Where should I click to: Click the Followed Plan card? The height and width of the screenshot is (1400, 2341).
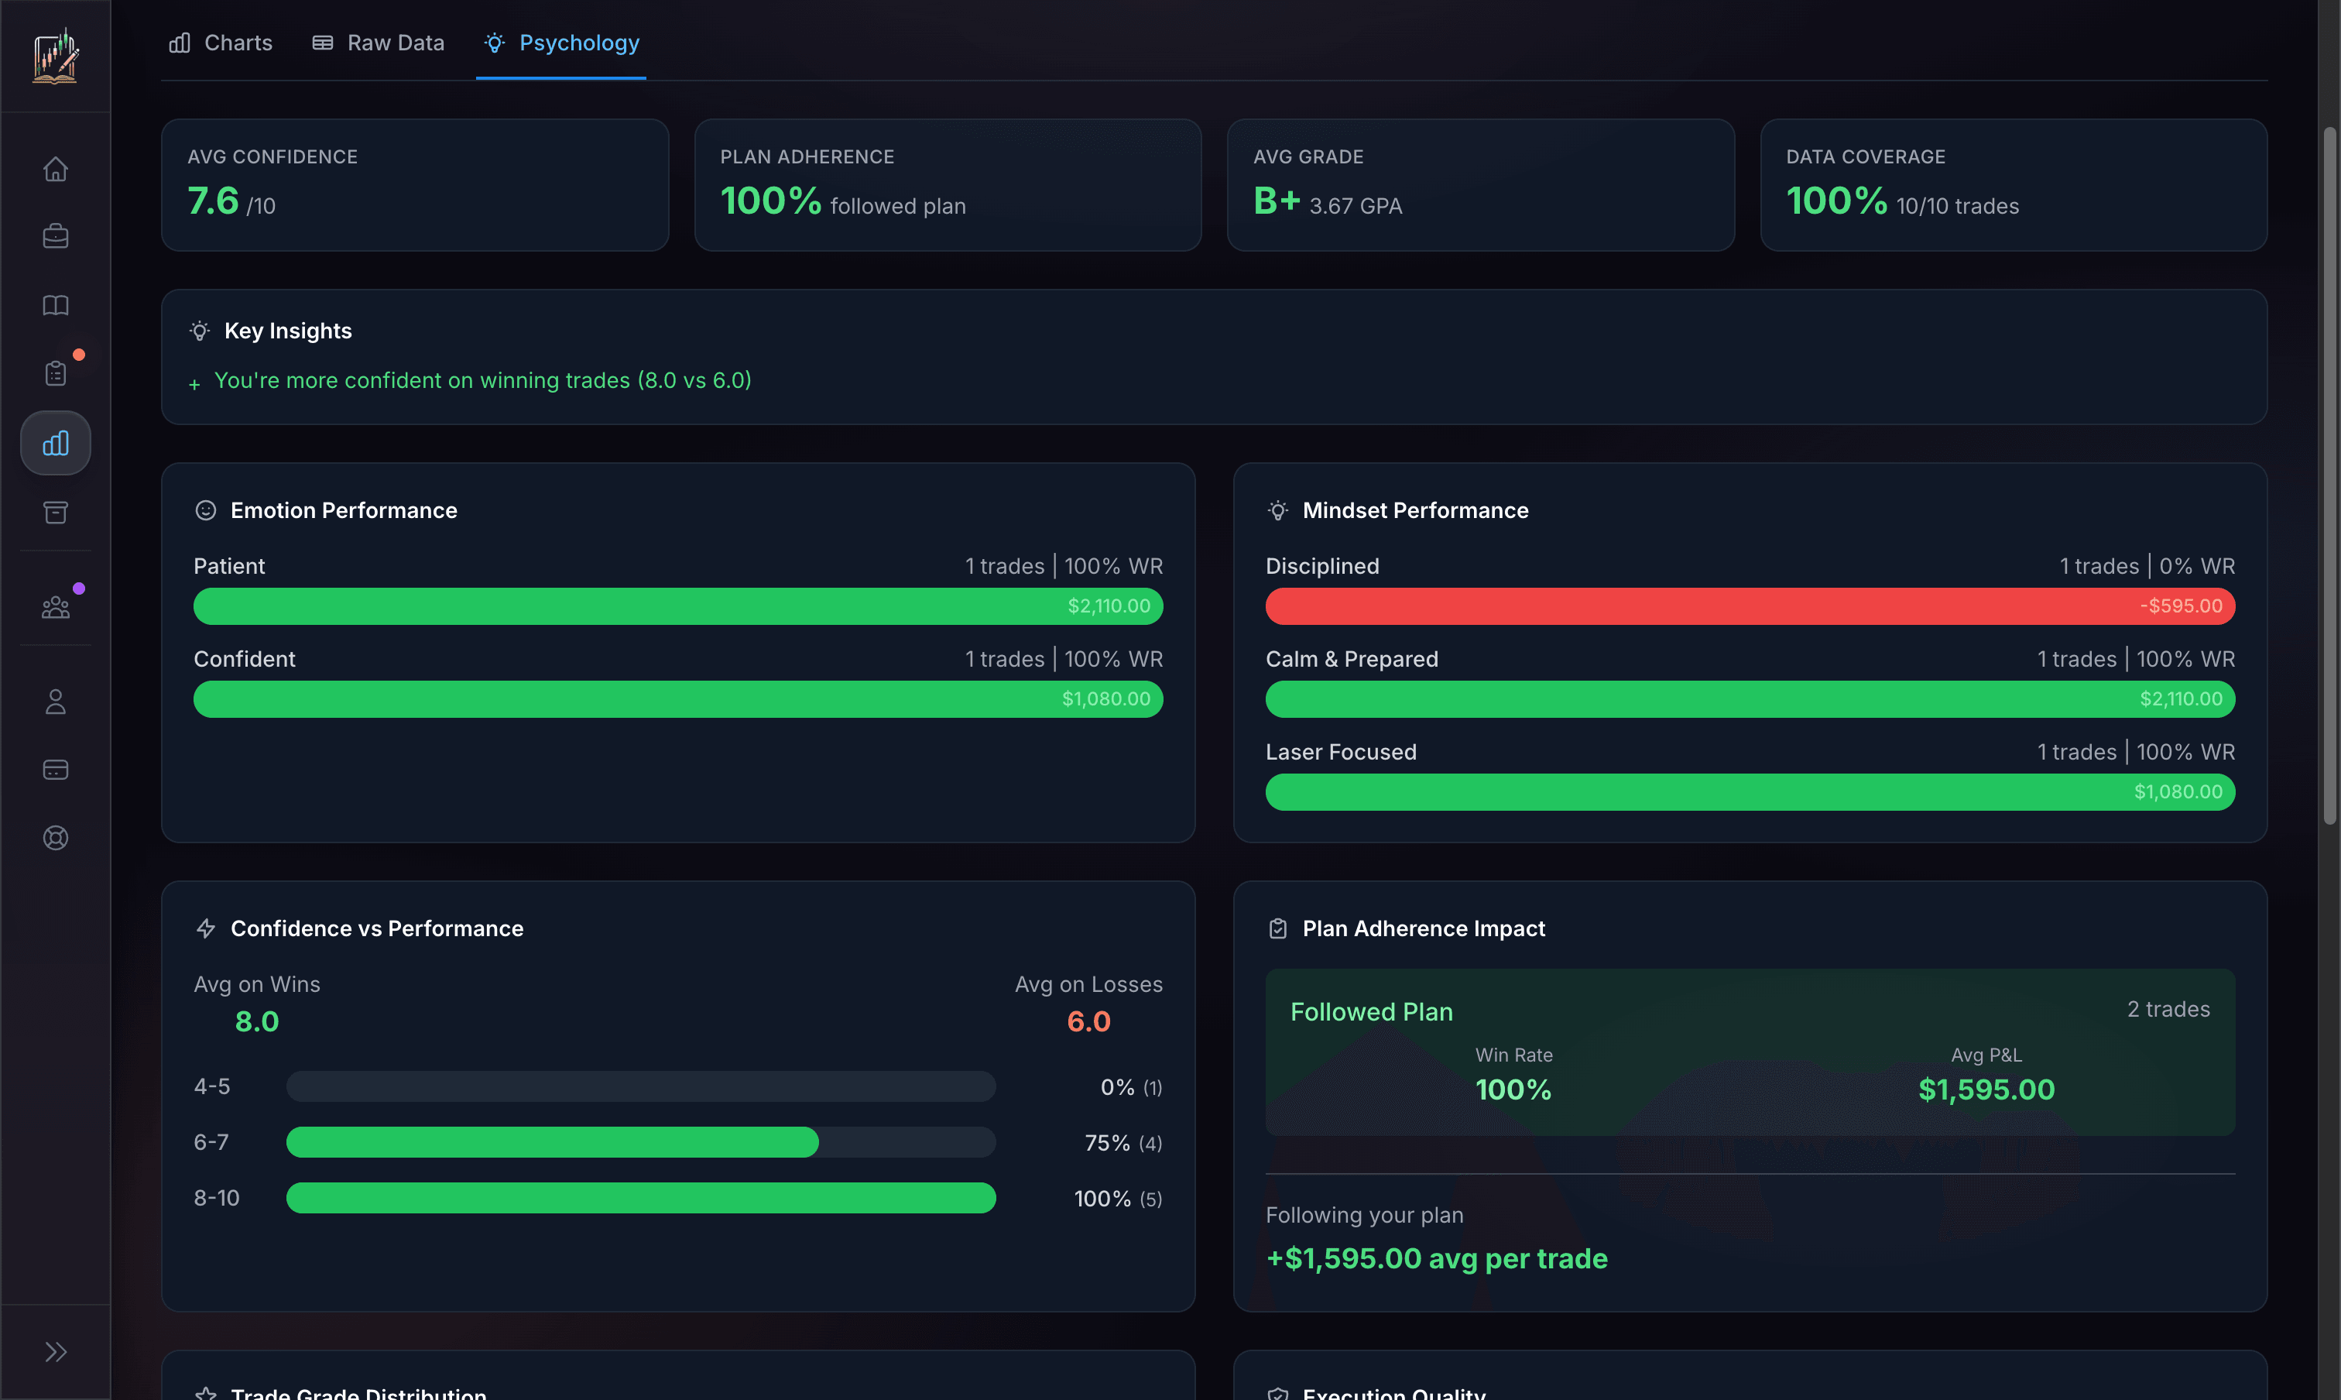(1750, 1052)
